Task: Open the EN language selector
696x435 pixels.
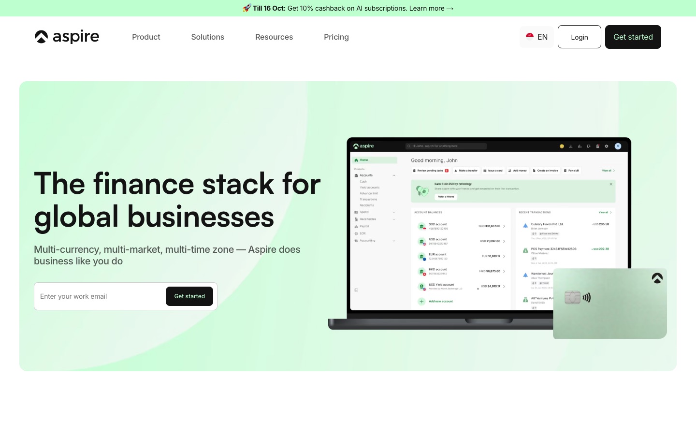Action: click(x=536, y=37)
